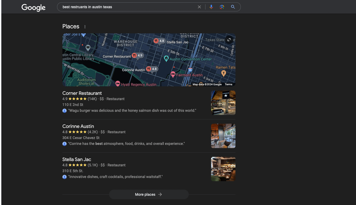Open the Places three-dot options menu
356x205 pixels.
pos(85,27)
